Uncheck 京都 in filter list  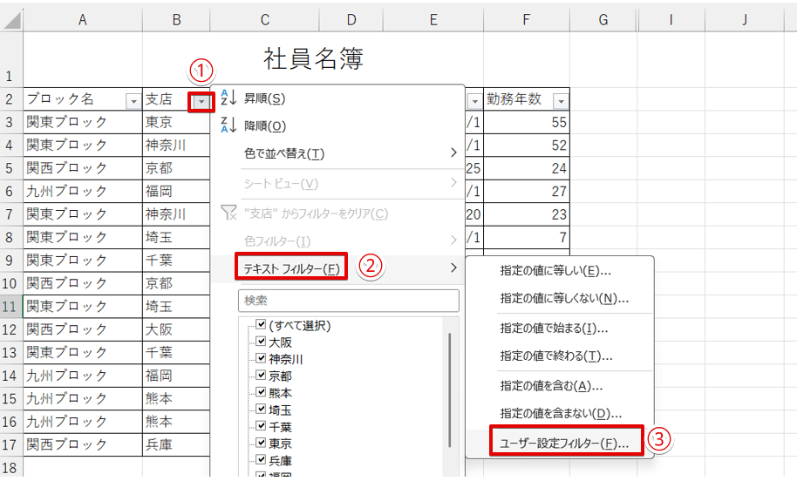261,375
